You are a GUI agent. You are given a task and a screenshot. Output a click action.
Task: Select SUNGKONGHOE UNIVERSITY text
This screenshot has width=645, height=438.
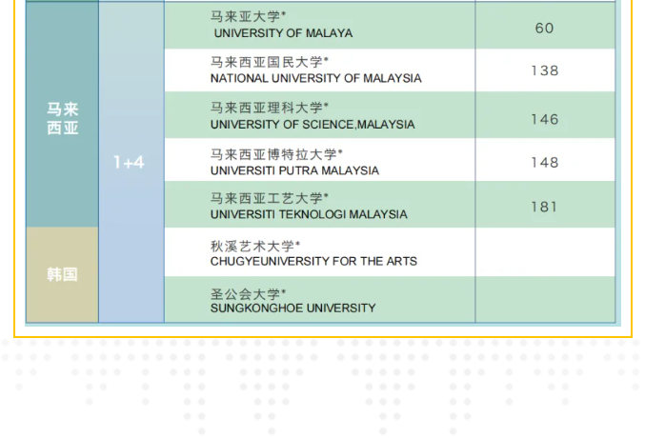pos(292,309)
